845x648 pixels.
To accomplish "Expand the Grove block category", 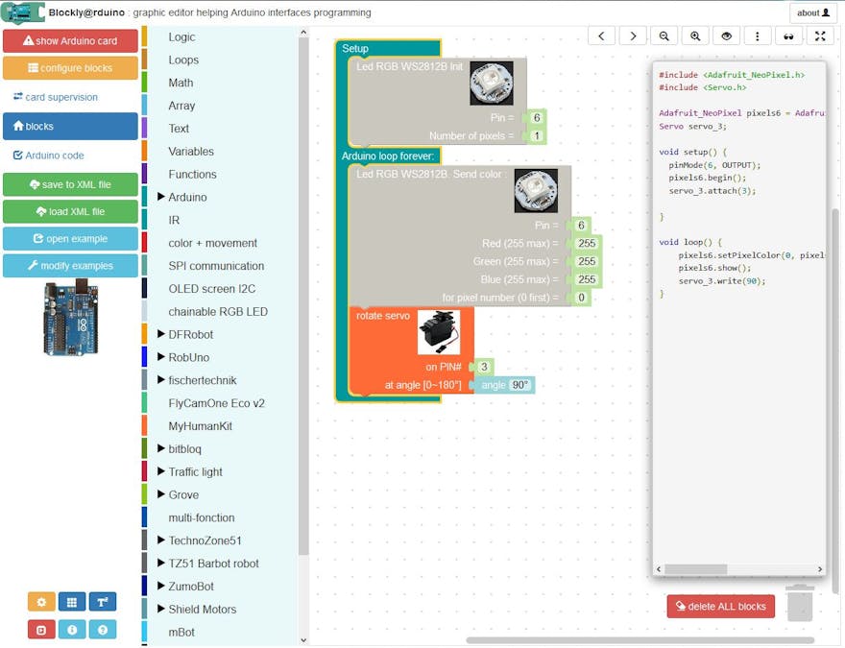I will coord(181,494).
